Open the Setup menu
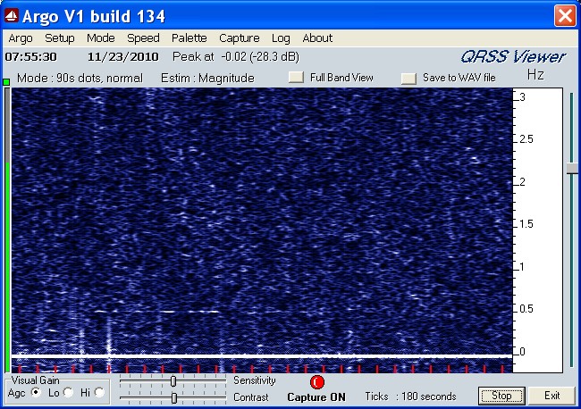The image size is (581, 409). (60, 38)
